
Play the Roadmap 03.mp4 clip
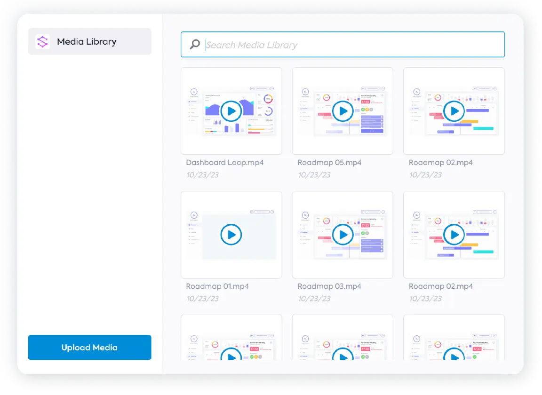(x=343, y=235)
